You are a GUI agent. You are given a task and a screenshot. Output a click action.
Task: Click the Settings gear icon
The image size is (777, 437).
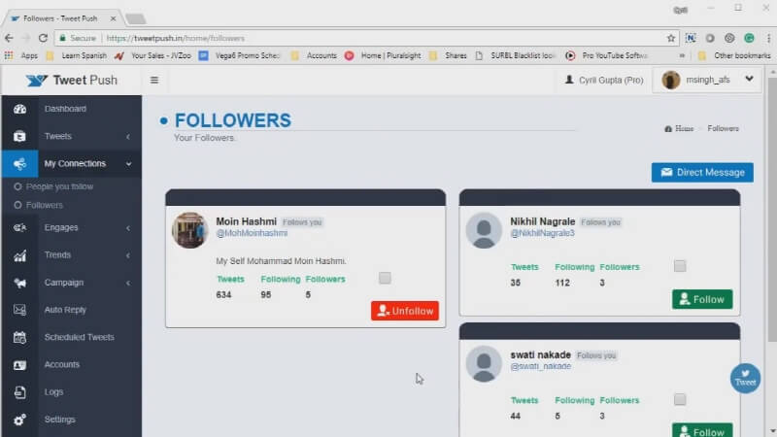19,420
